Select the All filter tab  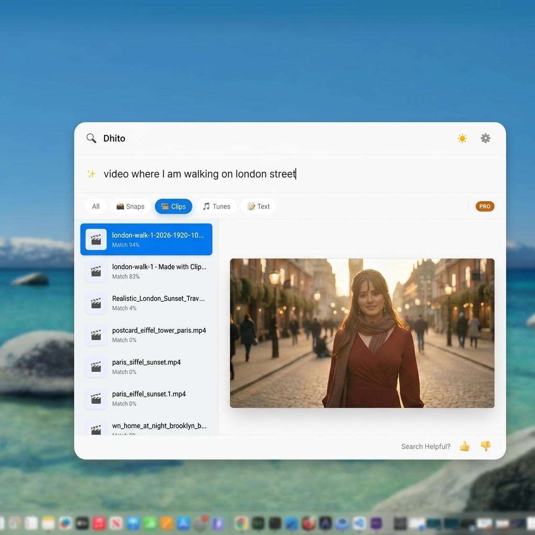(96, 206)
